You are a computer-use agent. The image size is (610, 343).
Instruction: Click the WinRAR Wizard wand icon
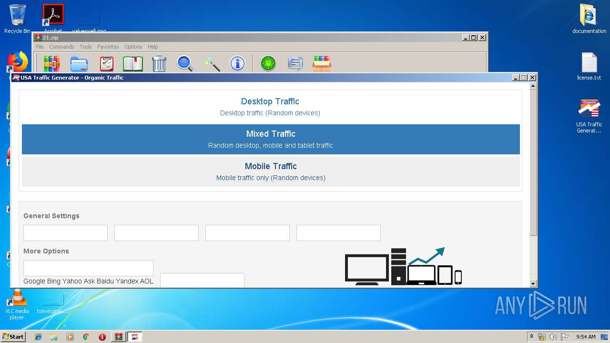(212, 63)
